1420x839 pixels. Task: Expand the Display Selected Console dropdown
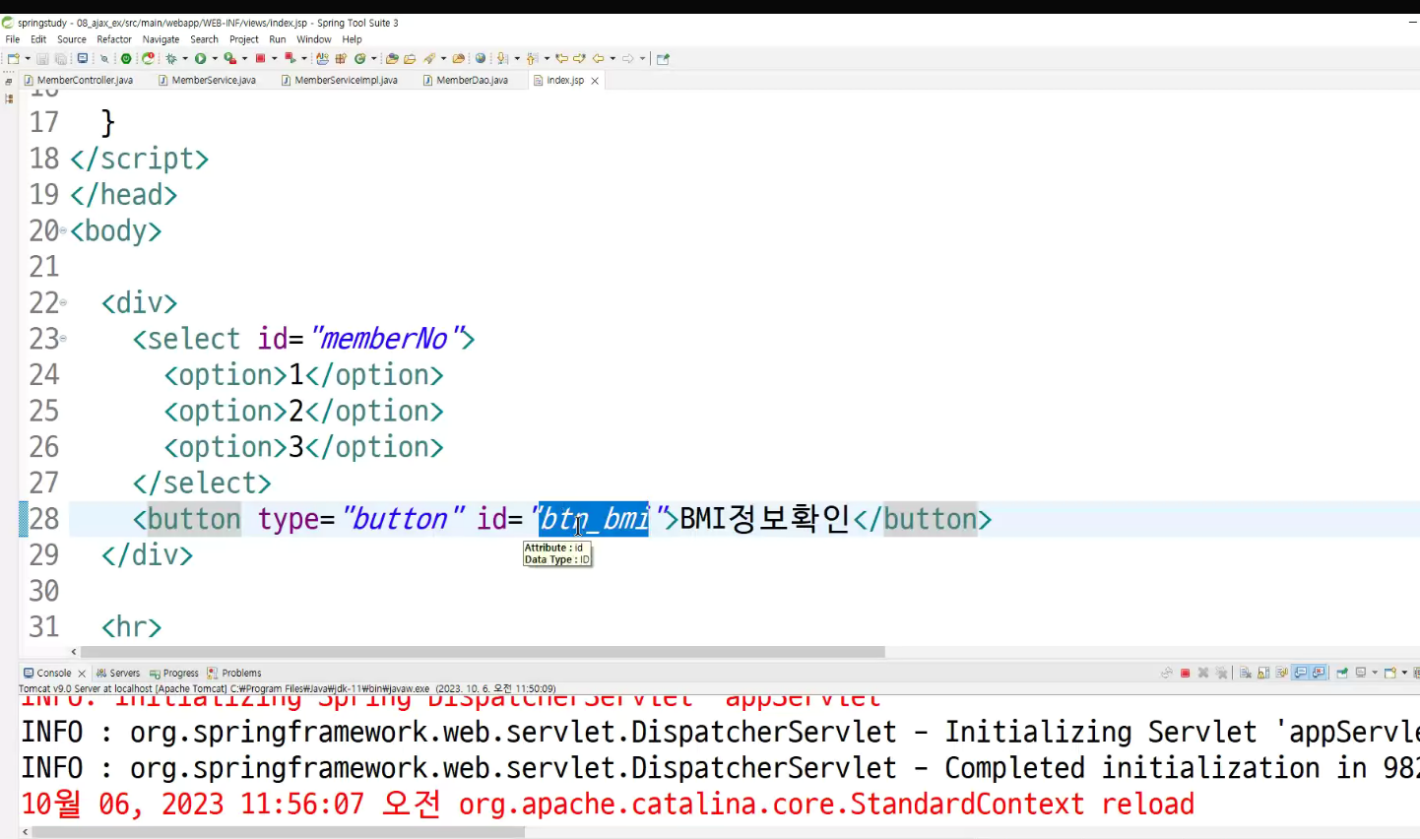point(1375,674)
